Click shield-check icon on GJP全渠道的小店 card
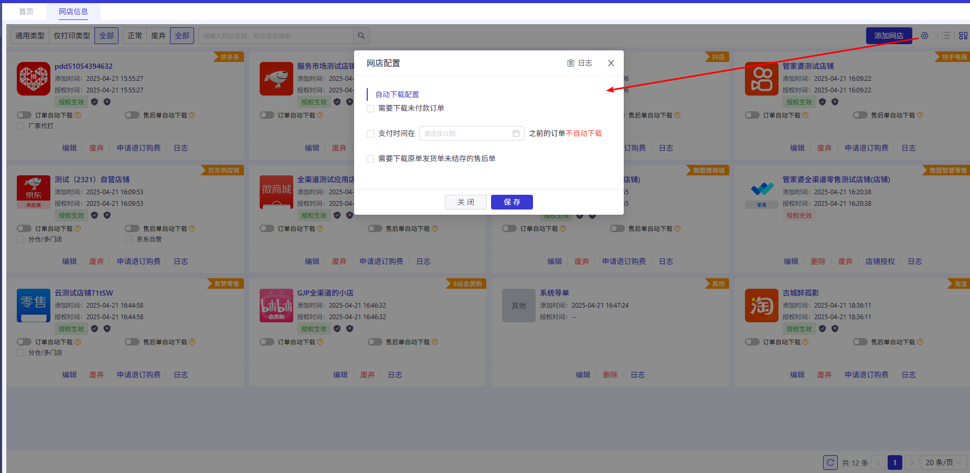This screenshot has width=970, height=473. point(337,329)
